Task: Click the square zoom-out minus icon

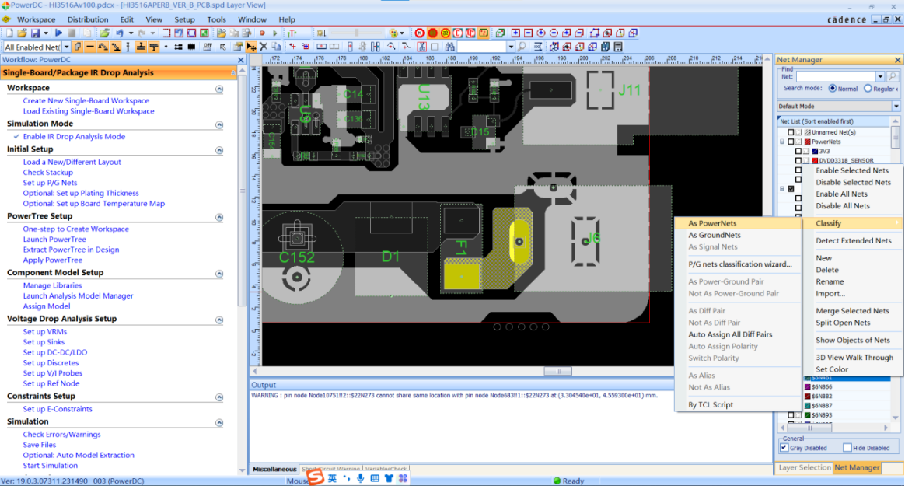Action: click(x=528, y=33)
